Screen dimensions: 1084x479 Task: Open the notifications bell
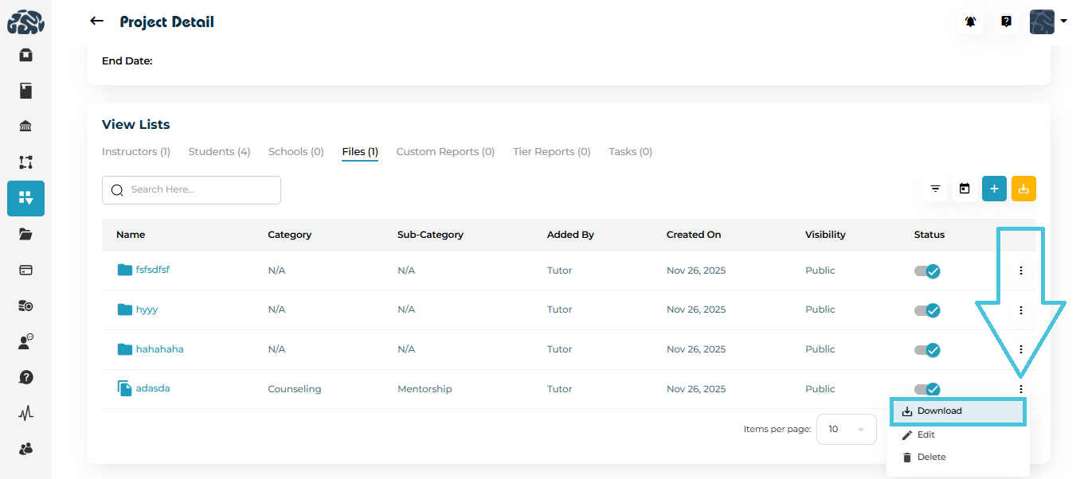pyautogui.click(x=970, y=22)
